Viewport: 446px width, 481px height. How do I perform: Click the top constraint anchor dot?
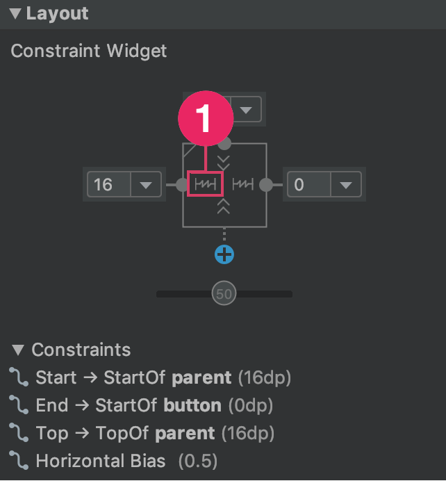(225, 144)
